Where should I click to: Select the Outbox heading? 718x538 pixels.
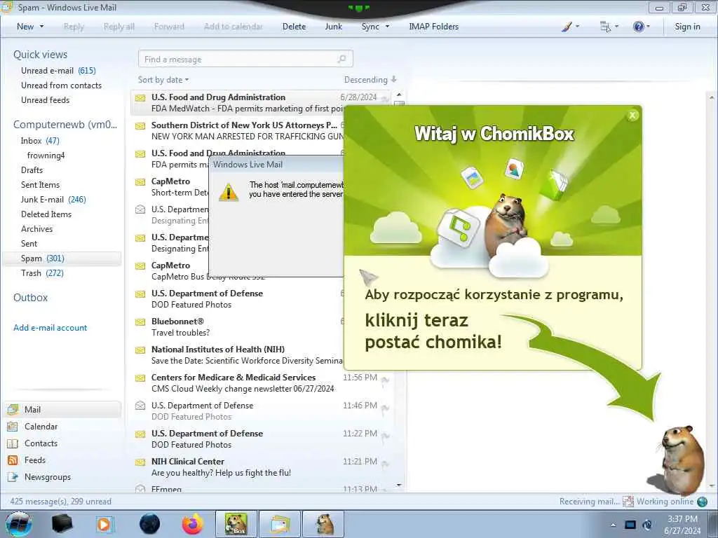coord(30,298)
